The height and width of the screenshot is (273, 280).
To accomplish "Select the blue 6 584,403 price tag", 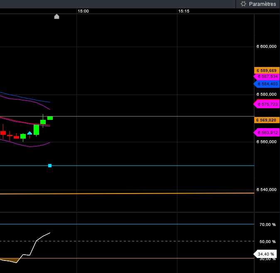I will click(267, 84).
